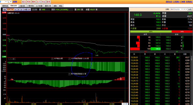Go to previous date with left arrow
193x105 pixels.
point(184,9)
